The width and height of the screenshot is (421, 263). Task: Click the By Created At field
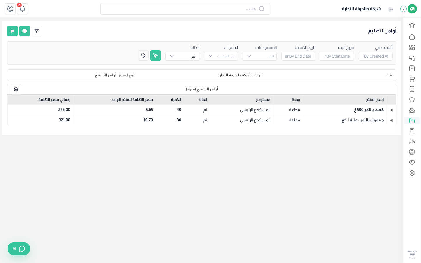tap(375, 56)
